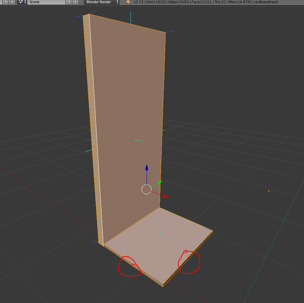Click the blue Z-axis manipulator arrow
This screenshot has height=303, width=304.
pos(147,167)
